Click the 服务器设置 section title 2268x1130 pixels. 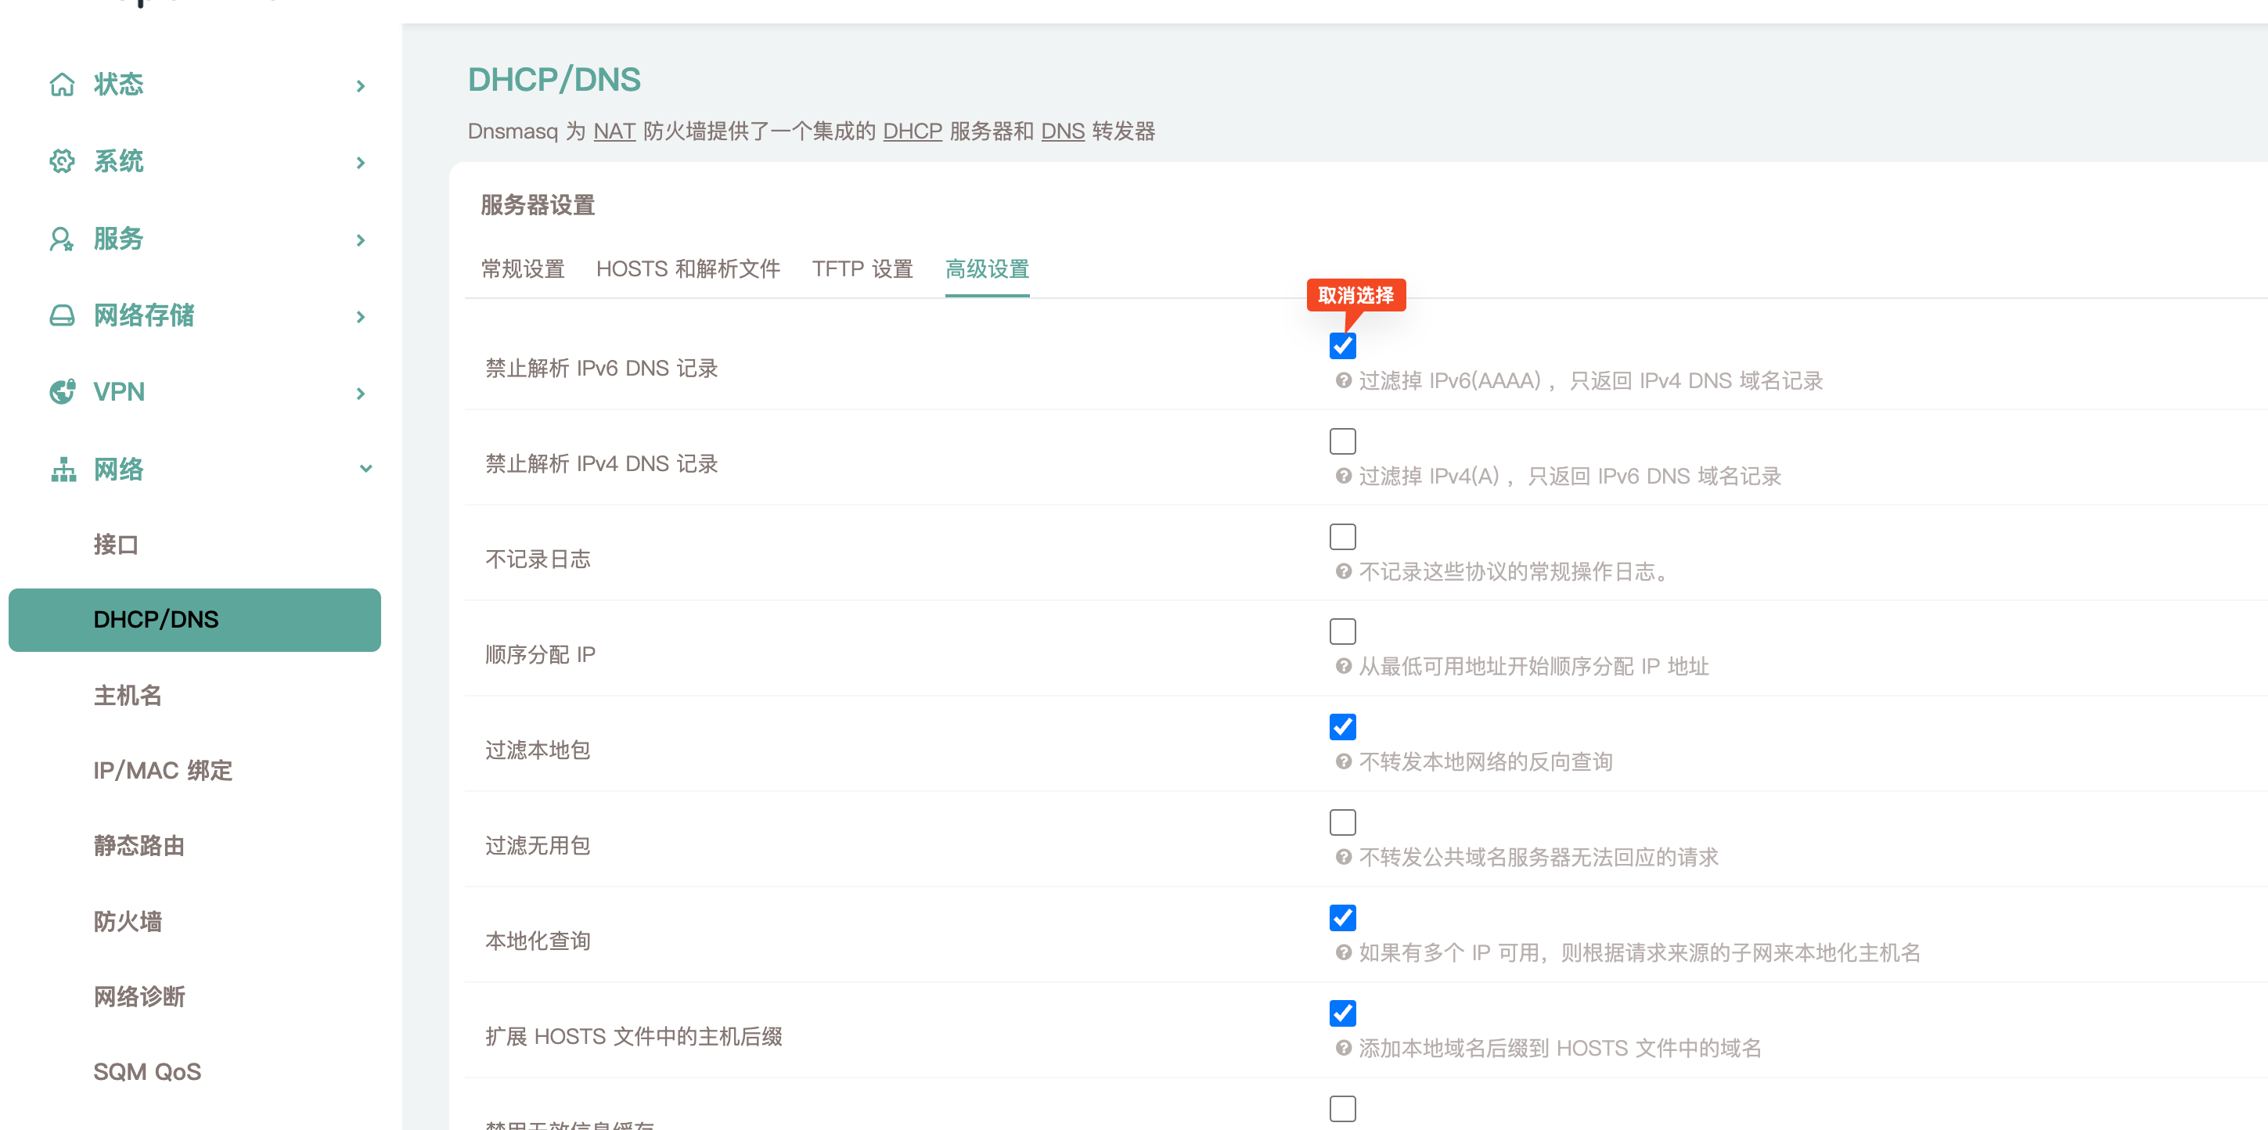click(x=538, y=205)
